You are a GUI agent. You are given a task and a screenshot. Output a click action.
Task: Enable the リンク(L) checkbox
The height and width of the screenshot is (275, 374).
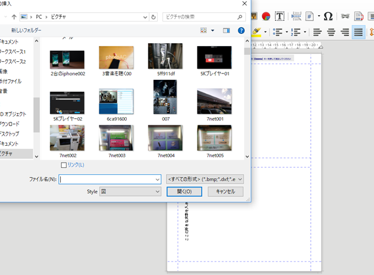[x=64, y=165]
